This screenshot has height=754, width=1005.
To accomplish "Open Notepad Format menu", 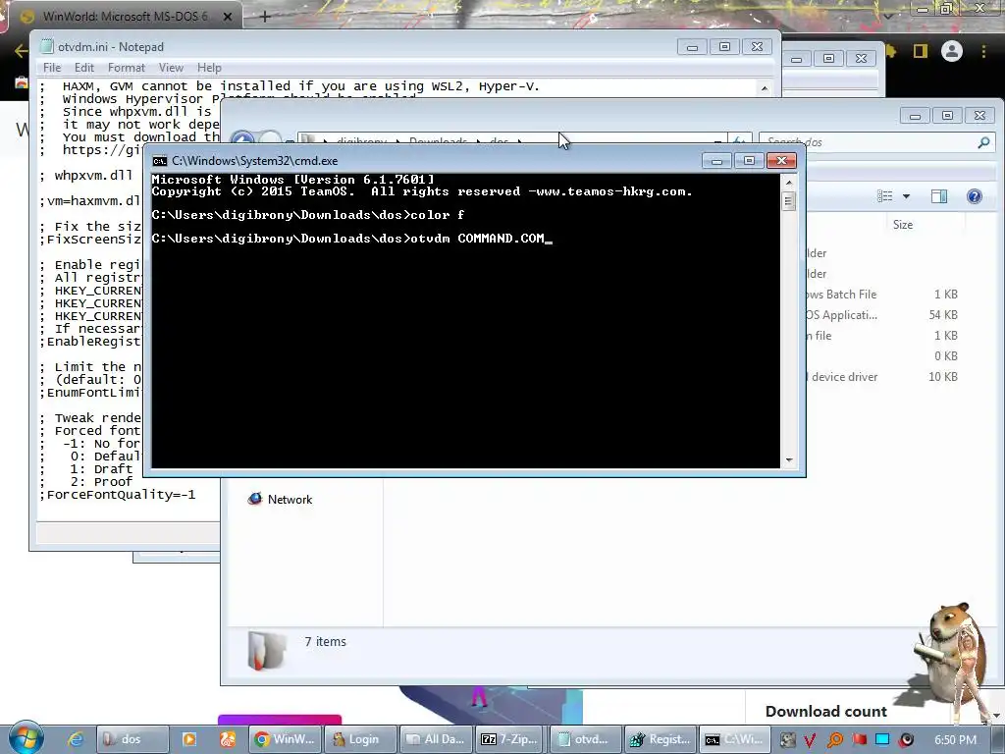I will 127,68.
